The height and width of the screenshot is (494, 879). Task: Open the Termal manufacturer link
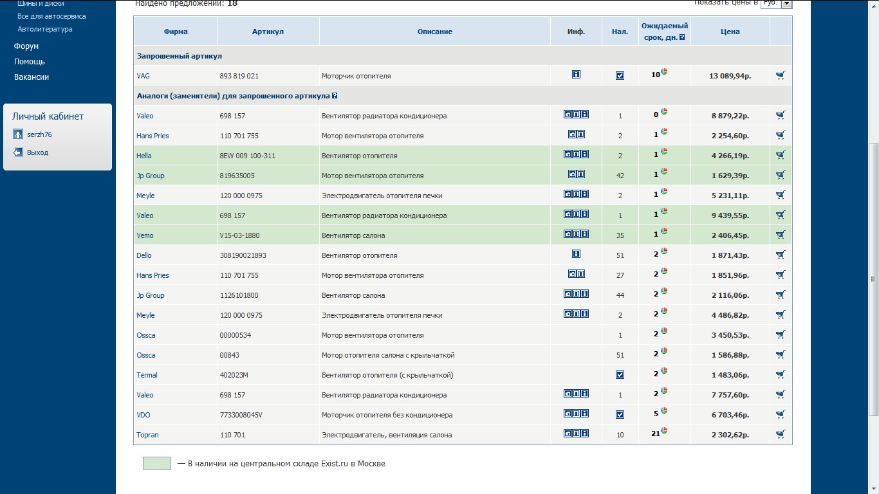[147, 375]
